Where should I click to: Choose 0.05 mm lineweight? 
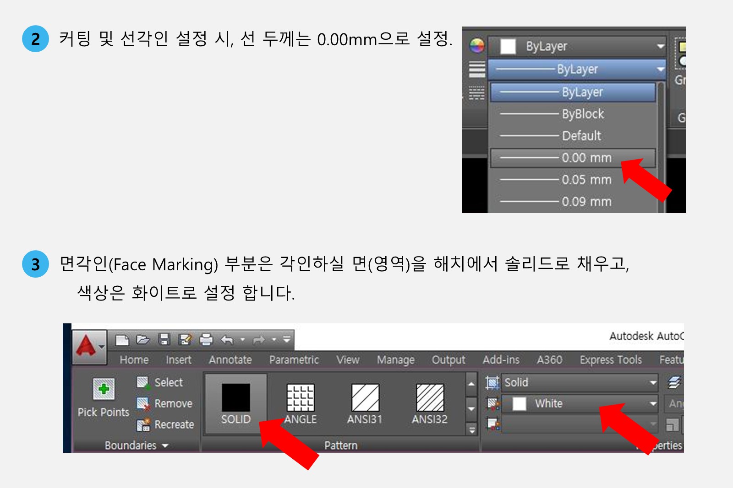click(x=573, y=180)
